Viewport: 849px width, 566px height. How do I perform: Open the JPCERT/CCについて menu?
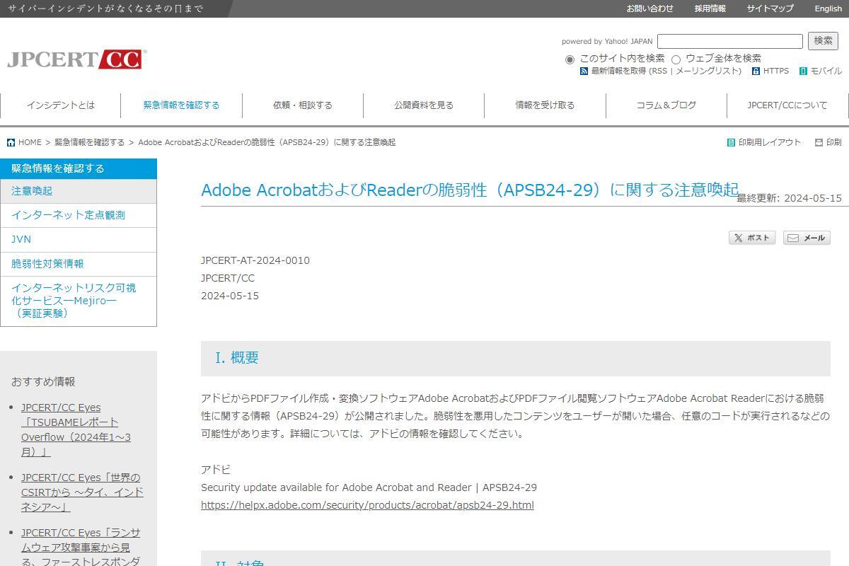787,105
